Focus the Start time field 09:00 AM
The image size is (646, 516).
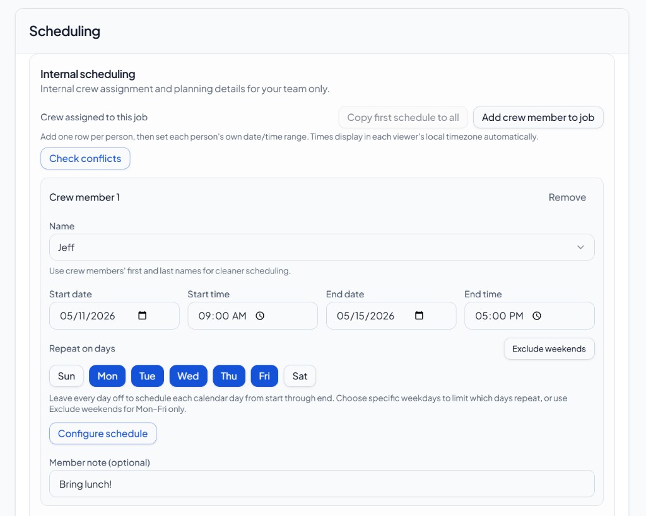click(x=252, y=316)
